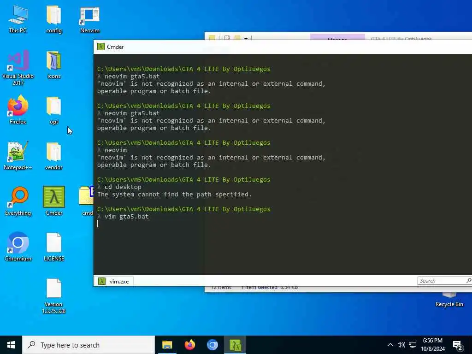Click the Cmder lambda icon in title bar
Screen dimensions: 472x354
coord(101,47)
